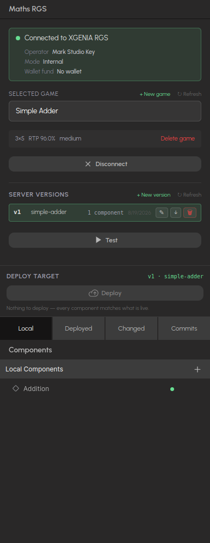Viewport: 210px width, 543px height.
Task: Delete version v1 with the trash icon
Action: click(189, 212)
